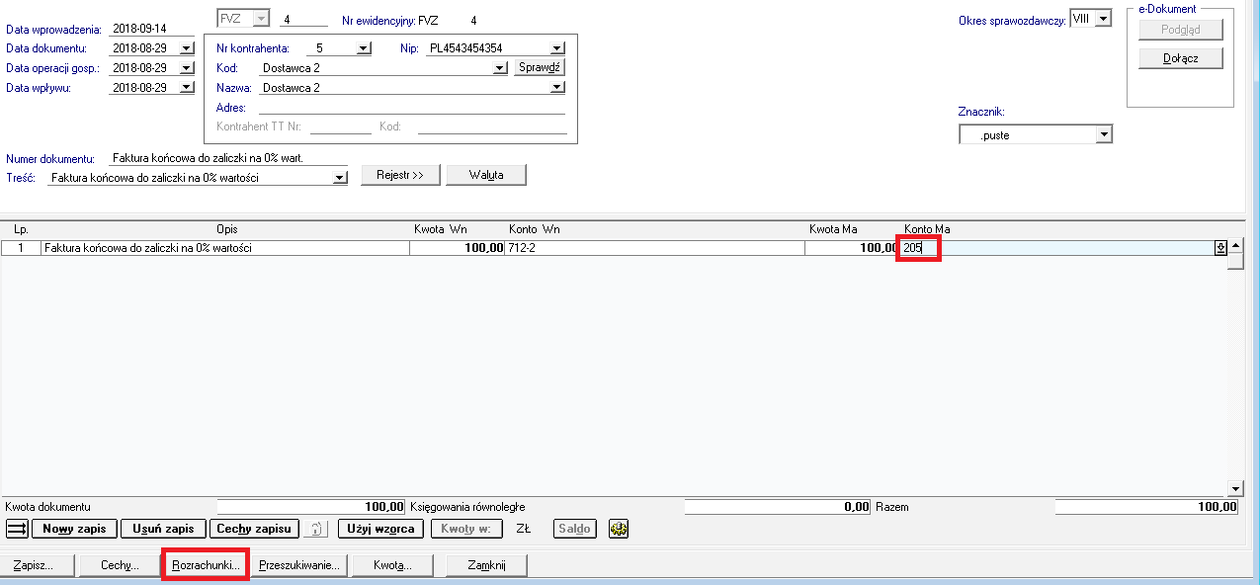Open the Znacznik .puste dropdown

pyautogui.click(x=1105, y=135)
